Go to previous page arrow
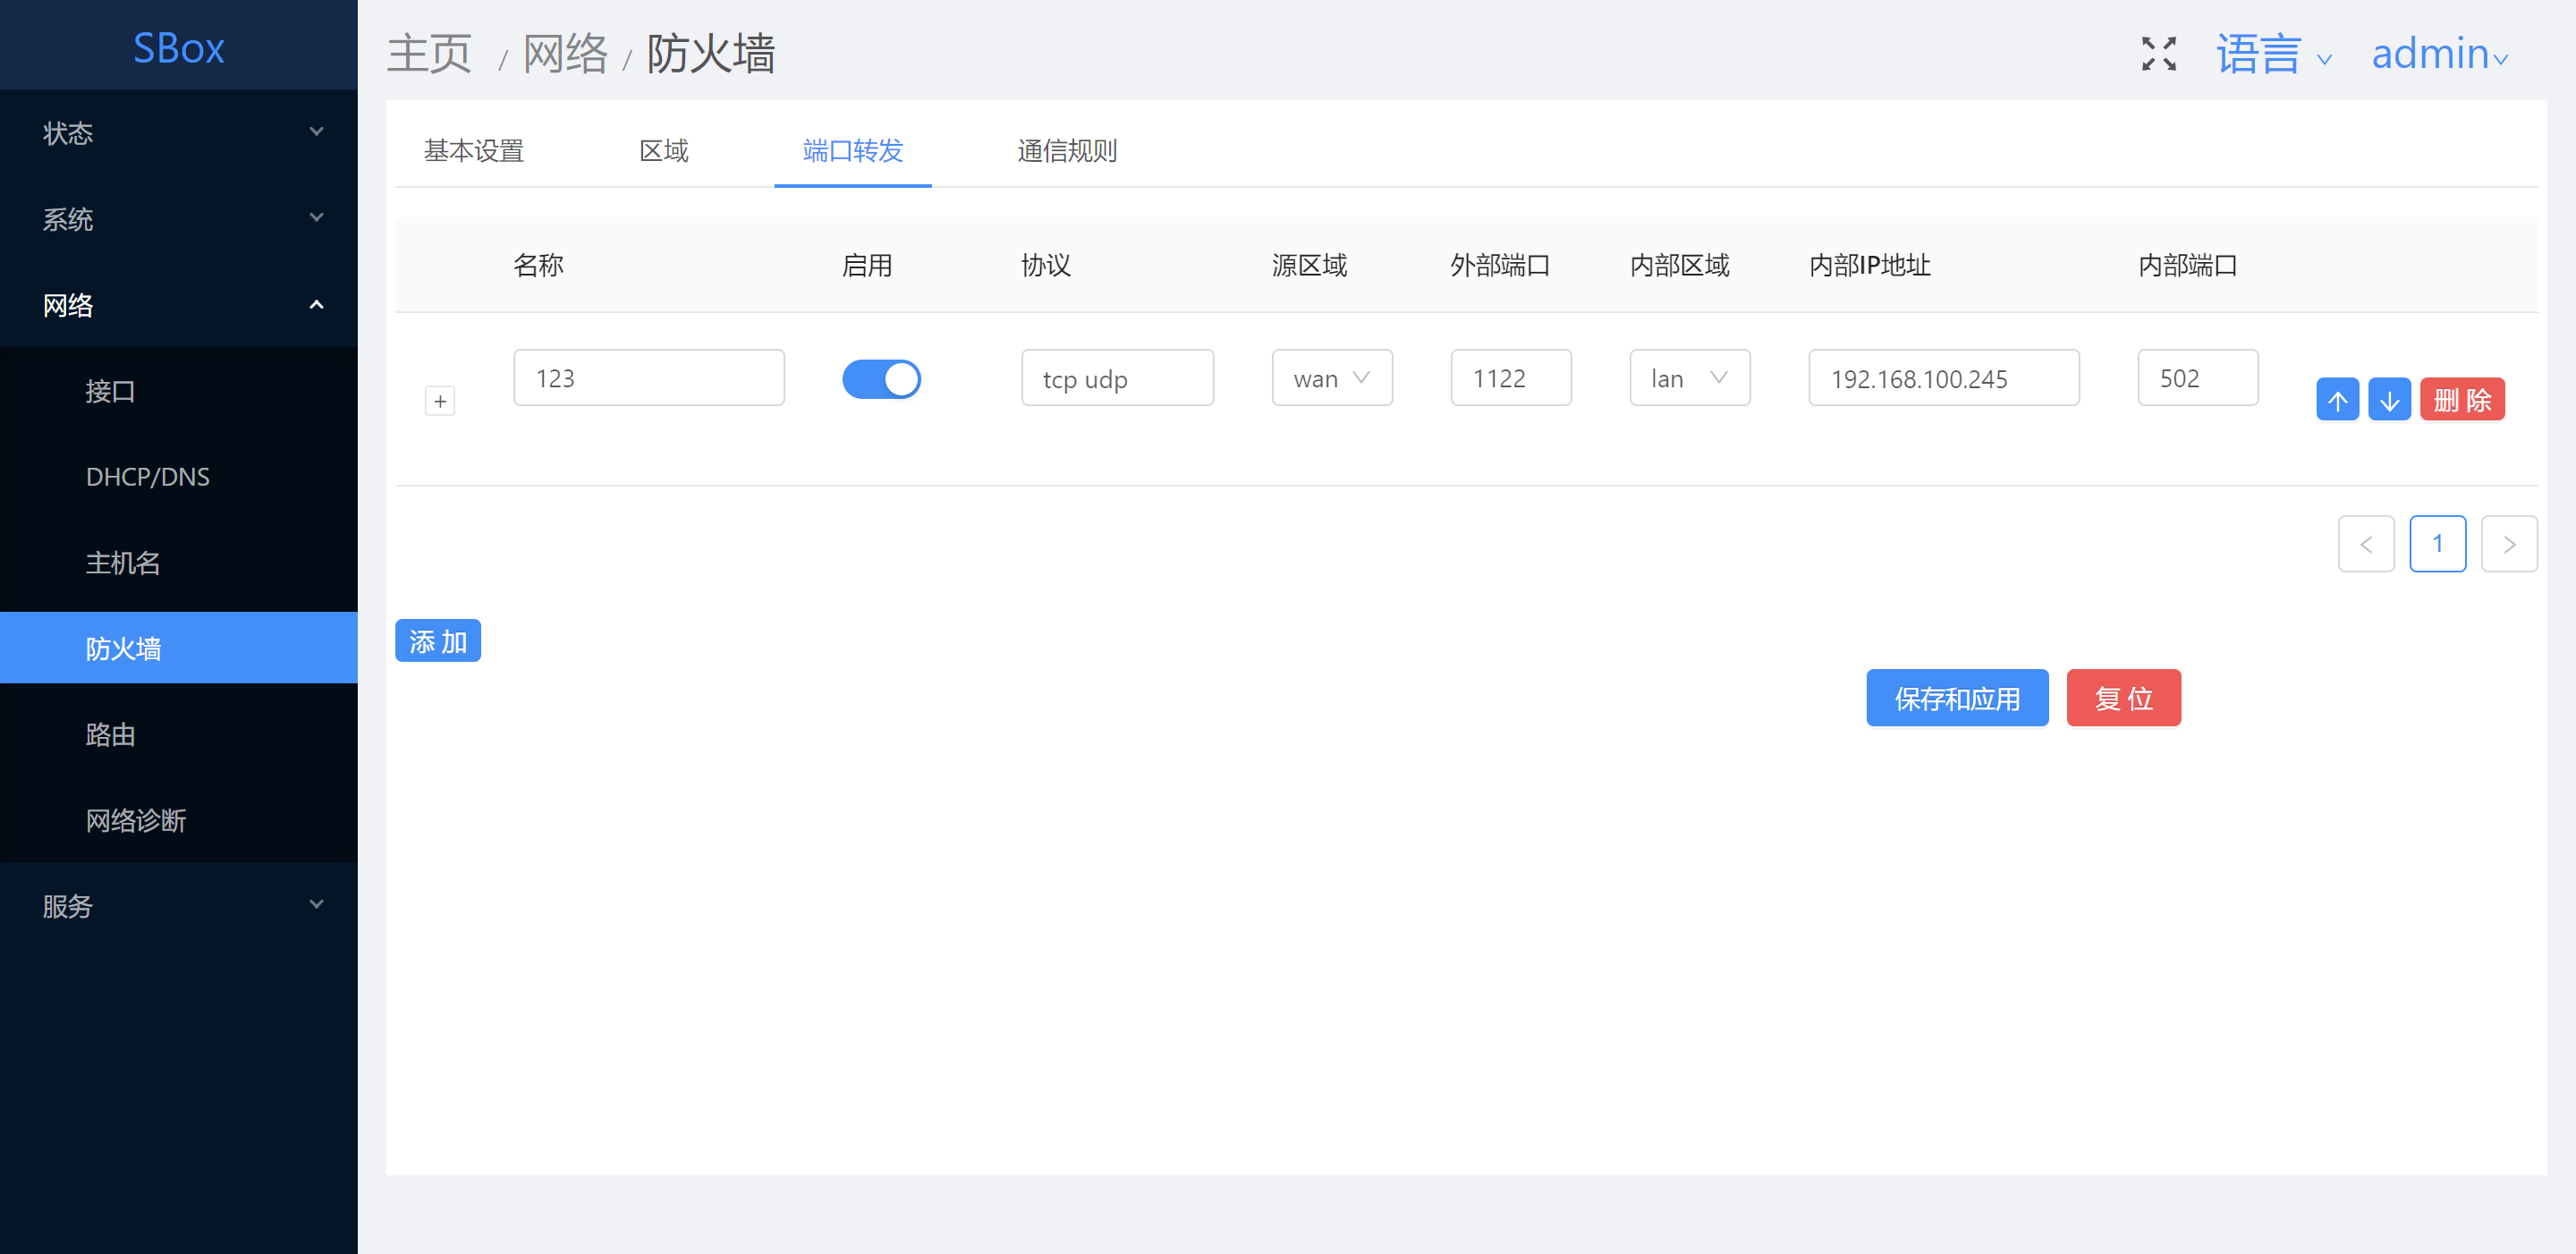 2365,544
